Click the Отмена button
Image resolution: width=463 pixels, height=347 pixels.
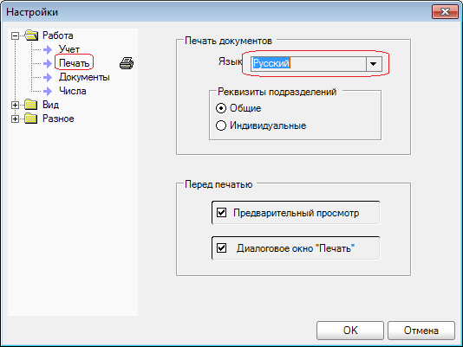(x=421, y=331)
